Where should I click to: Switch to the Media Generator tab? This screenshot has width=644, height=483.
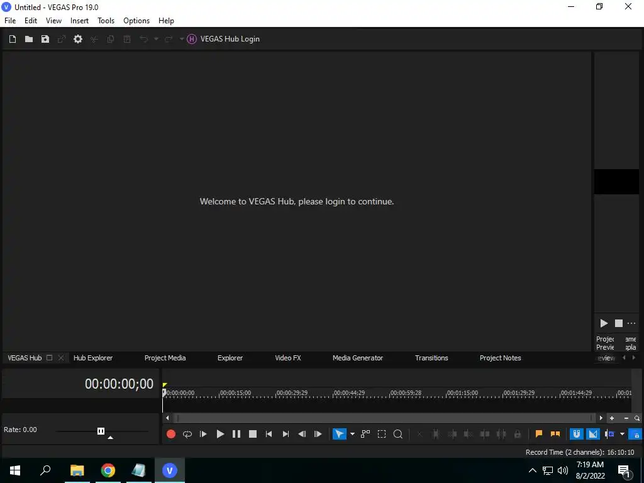358,358
